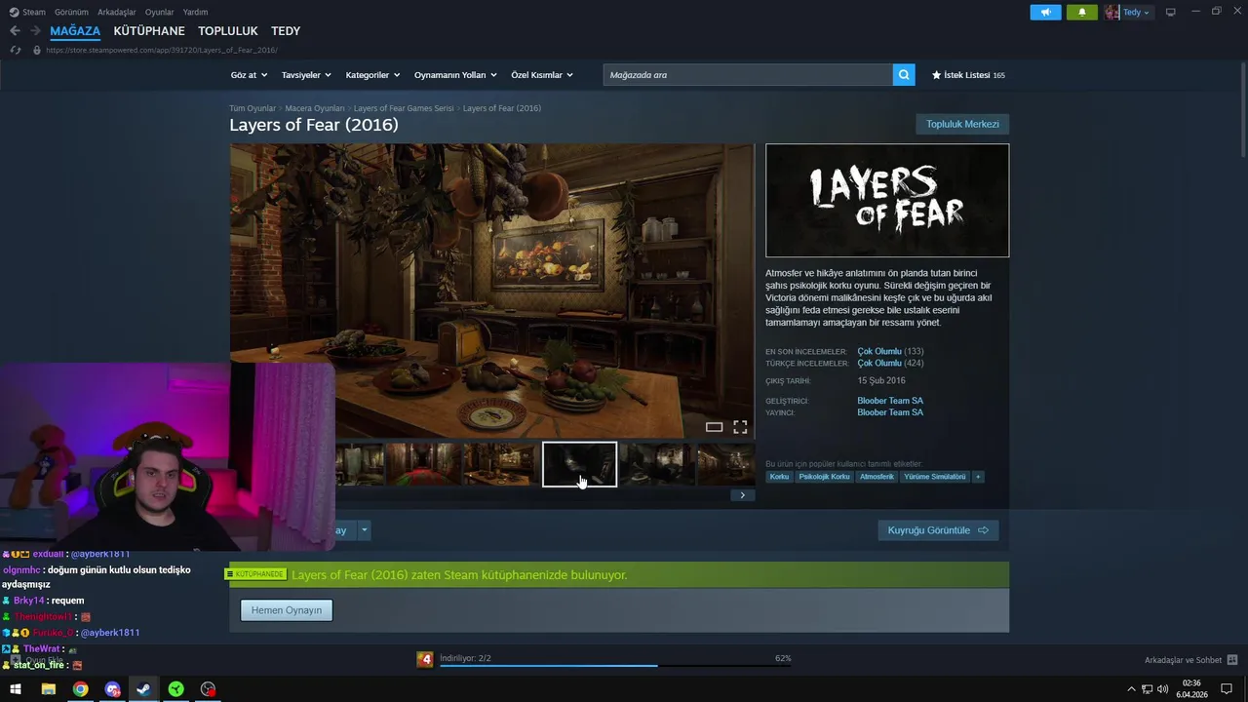Image resolution: width=1248 pixels, height=702 pixels.
Task: Click Tüm Oyunlar breadcrumb
Action: 253,108
